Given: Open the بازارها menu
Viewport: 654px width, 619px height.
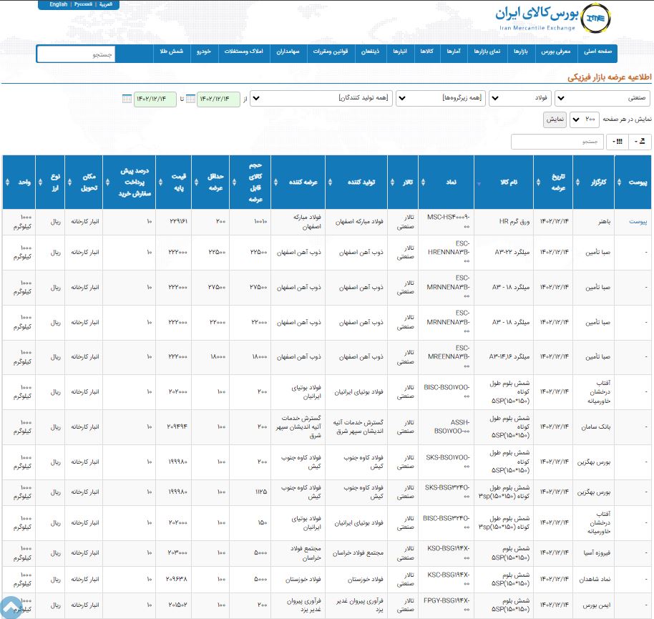Looking at the screenshot, I should point(520,52).
